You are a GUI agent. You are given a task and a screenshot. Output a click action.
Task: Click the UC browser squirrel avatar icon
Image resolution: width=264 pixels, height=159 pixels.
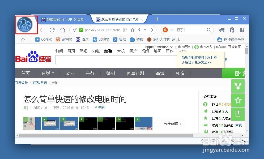tap(25, 25)
